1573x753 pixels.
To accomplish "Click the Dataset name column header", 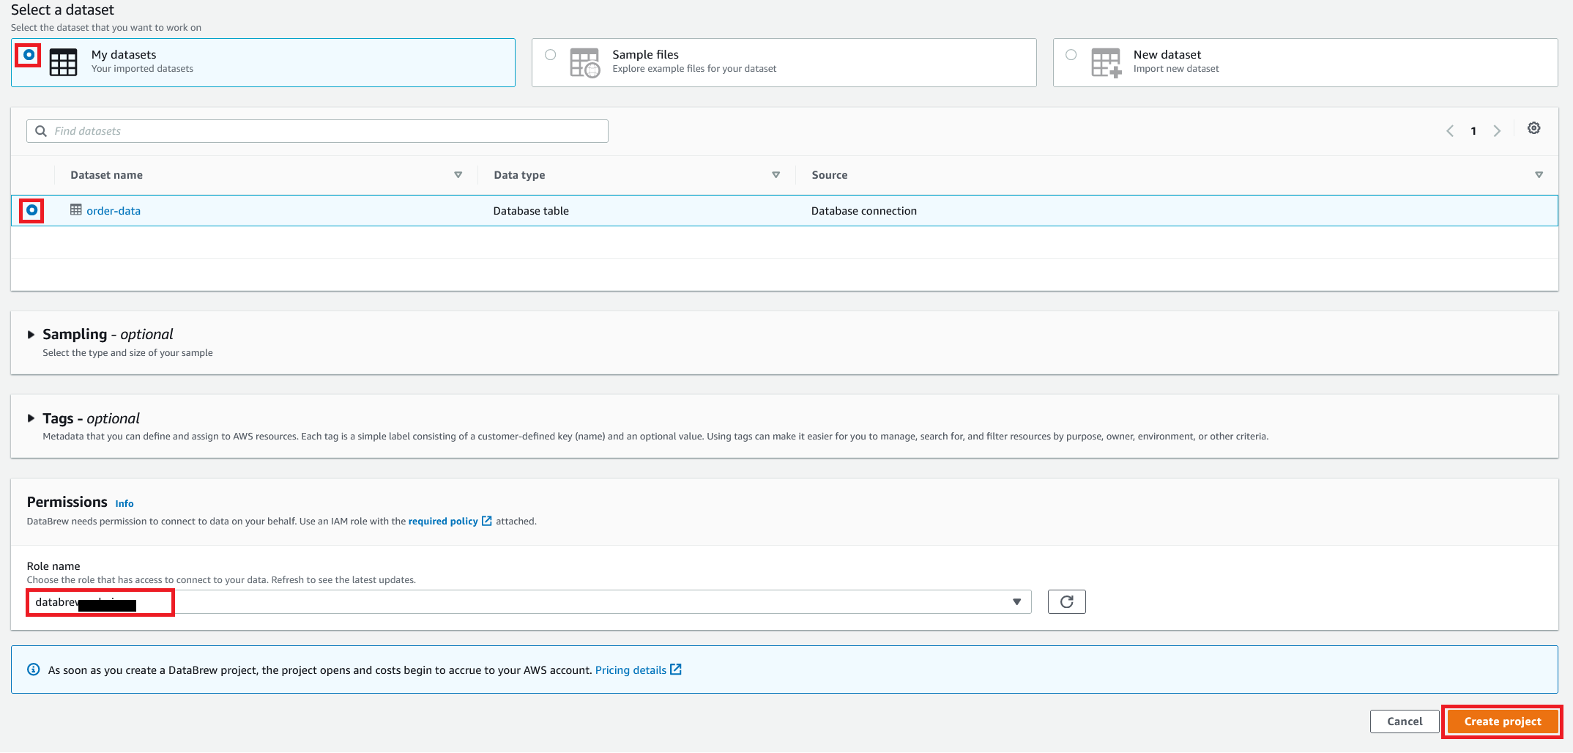I will 107,175.
